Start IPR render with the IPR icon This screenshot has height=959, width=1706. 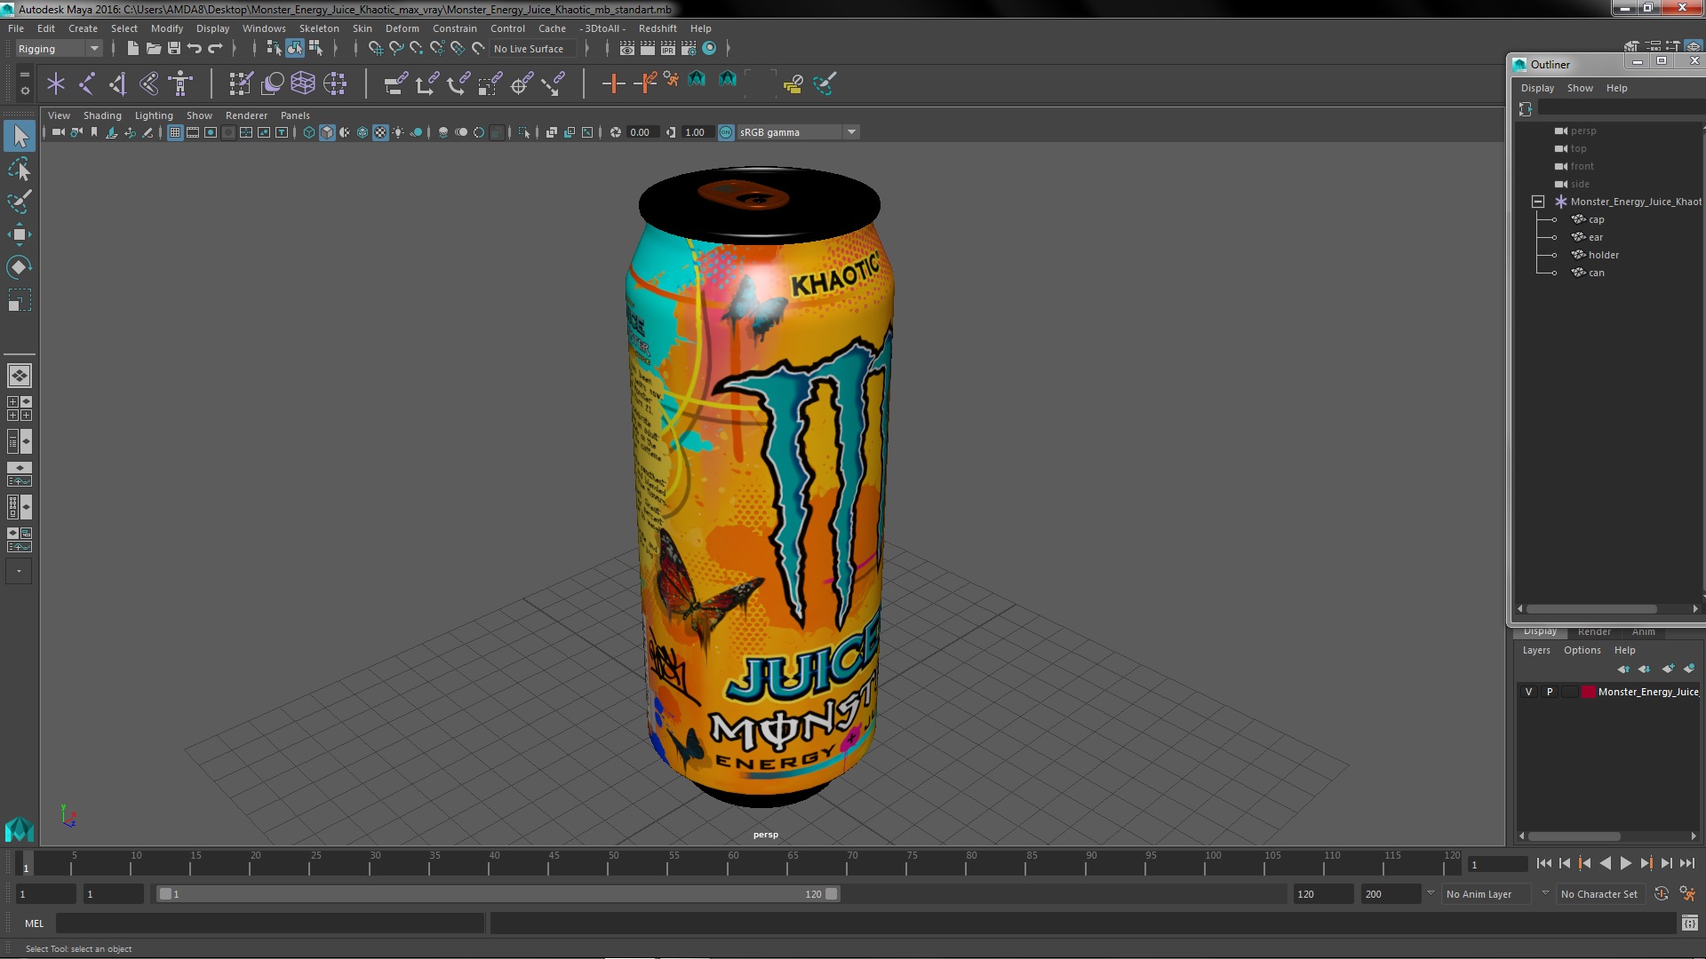click(668, 49)
